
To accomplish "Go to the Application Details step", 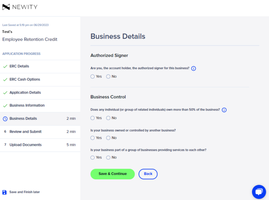I will pyautogui.click(x=25, y=93).
